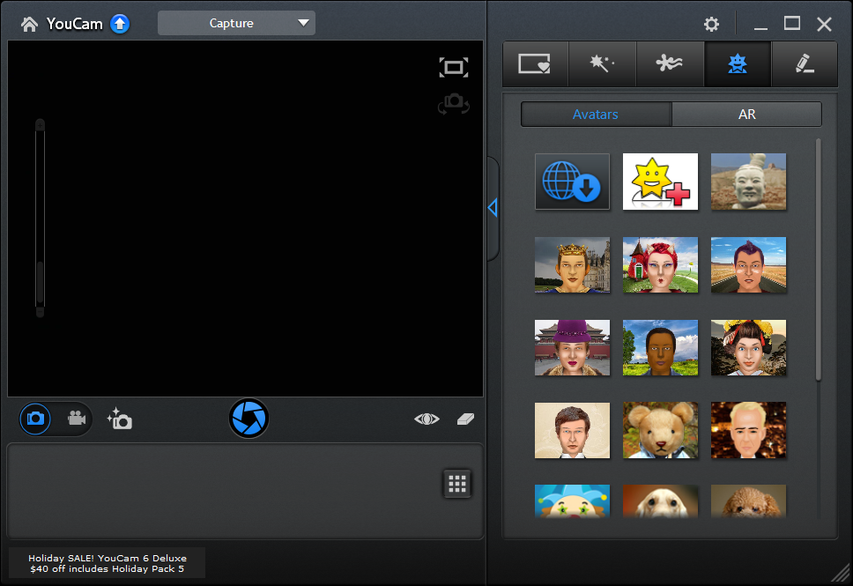Collapse the effects panel with blue arrow
The image size is (853, 586).
pyautogui.click(x=493, y=207)
